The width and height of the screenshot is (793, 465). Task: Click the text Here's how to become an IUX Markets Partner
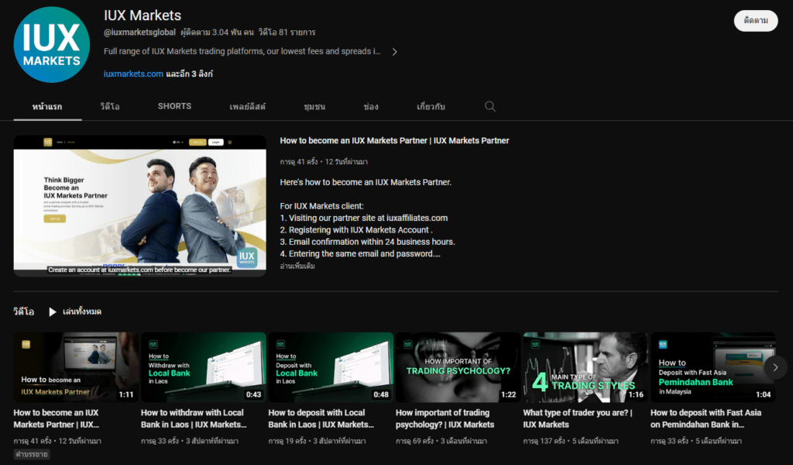click(366, 182)
